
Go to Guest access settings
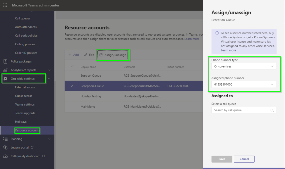(x=23, y=96)
